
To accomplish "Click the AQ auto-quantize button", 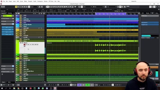I will click(18, 85).
